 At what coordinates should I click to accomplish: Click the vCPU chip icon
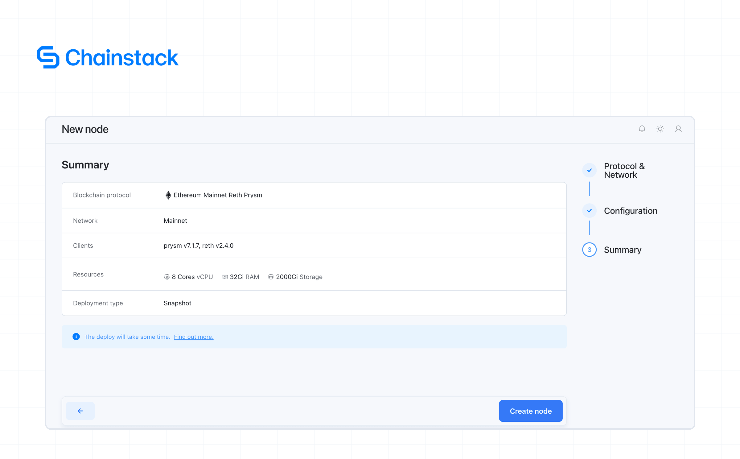click(x=167, y=277)
